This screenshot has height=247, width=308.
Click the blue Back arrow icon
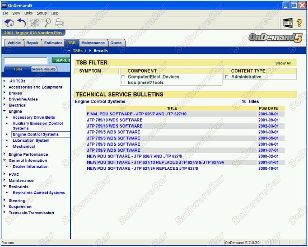22,23
